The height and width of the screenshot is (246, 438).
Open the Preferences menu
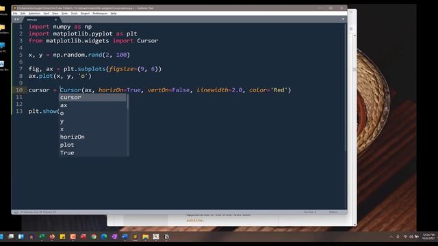click(100, 14)
